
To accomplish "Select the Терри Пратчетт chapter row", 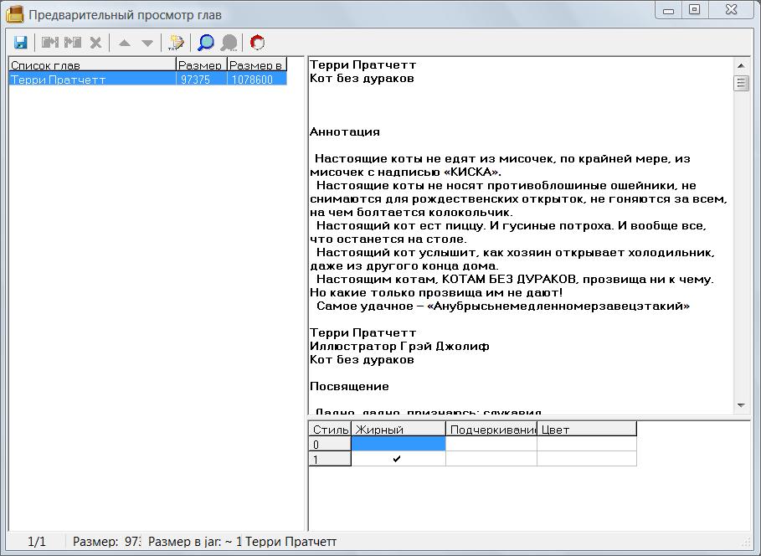I will [x=92, y=80].
